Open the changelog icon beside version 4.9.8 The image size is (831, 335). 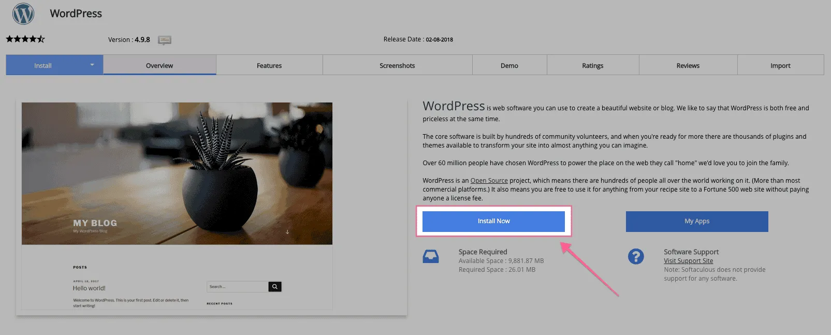tap(165, 40)
